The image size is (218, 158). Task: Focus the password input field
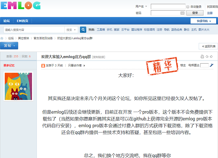(168, 13)
